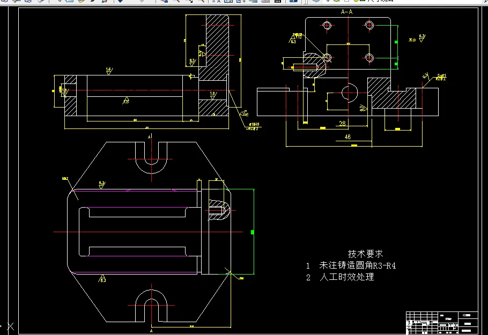Image resolution: width=488 pixels, height=335 pixels.
Task: Click the blue arrow tool icon on the toolbar
Action: point(120,2)
